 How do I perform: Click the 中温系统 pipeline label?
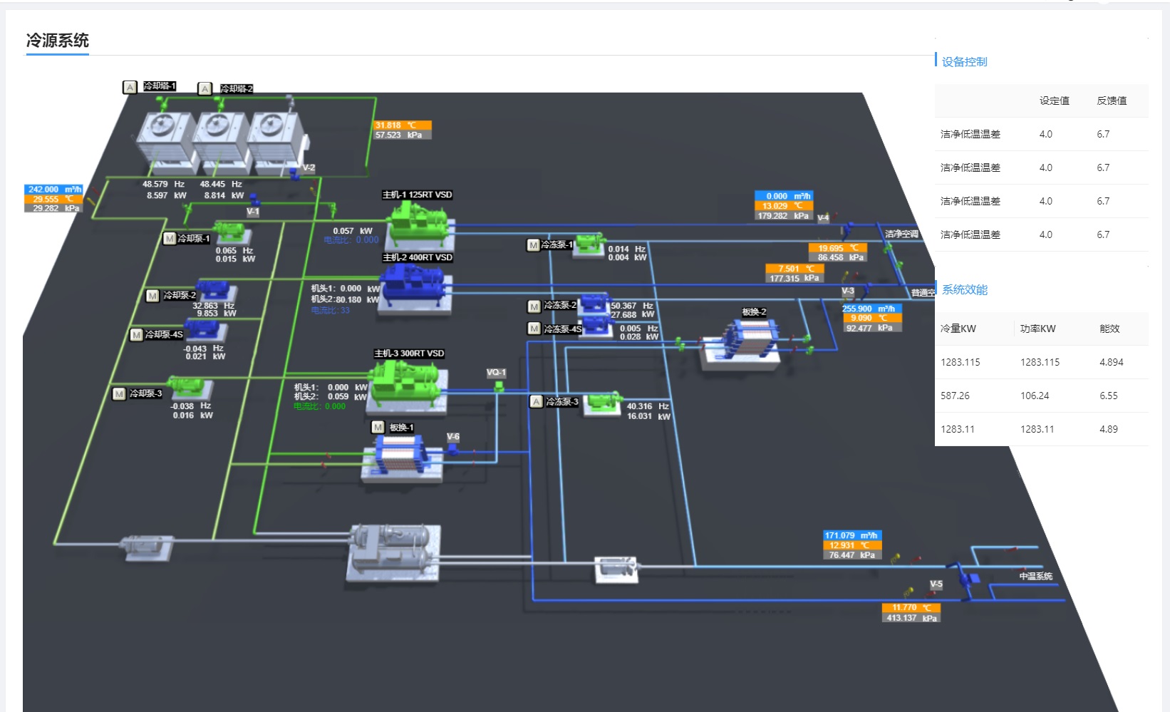click(x=1035, y=577)
